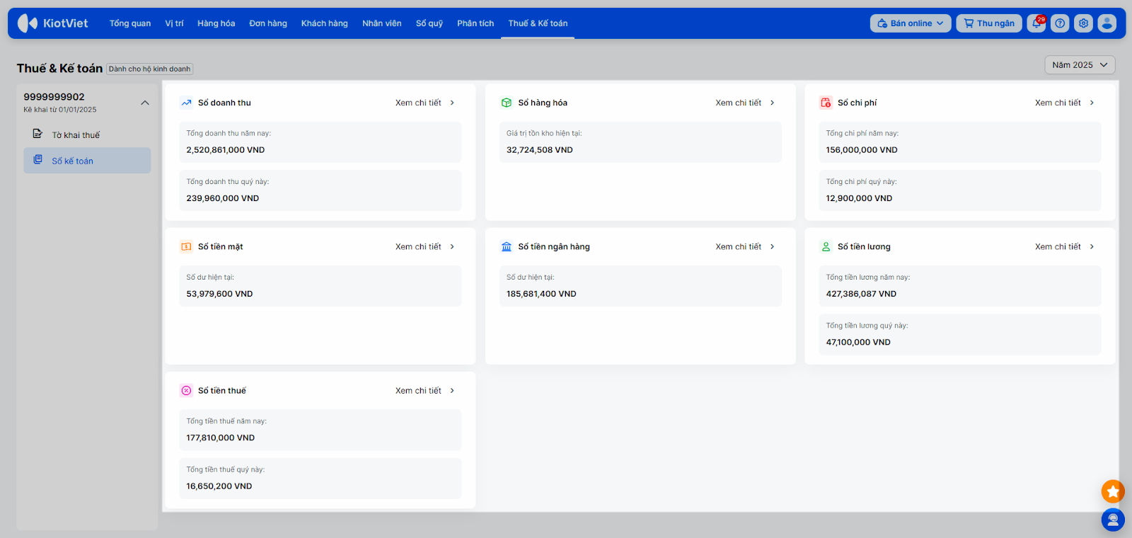Click the Sổ chi phí icon

point(826,103)
